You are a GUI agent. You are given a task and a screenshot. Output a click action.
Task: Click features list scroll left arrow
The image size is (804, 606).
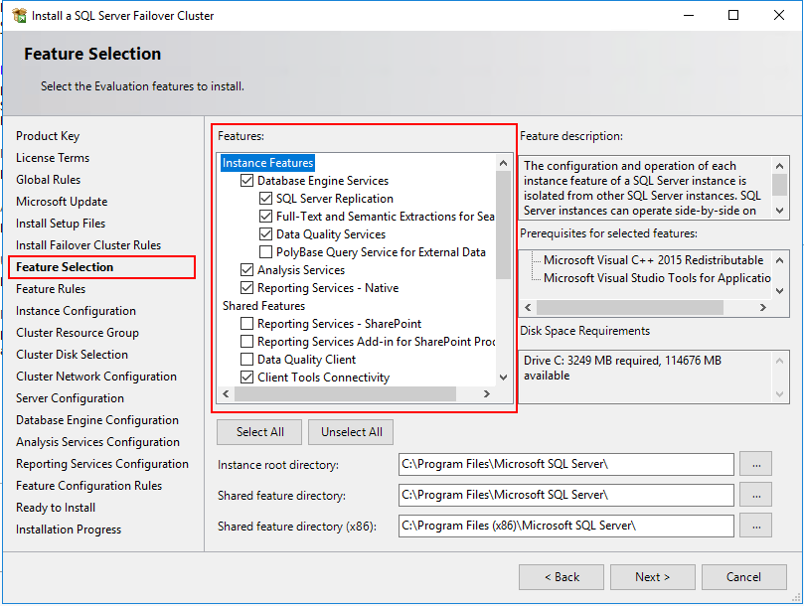pyautogui.click(x=226, y=393)
